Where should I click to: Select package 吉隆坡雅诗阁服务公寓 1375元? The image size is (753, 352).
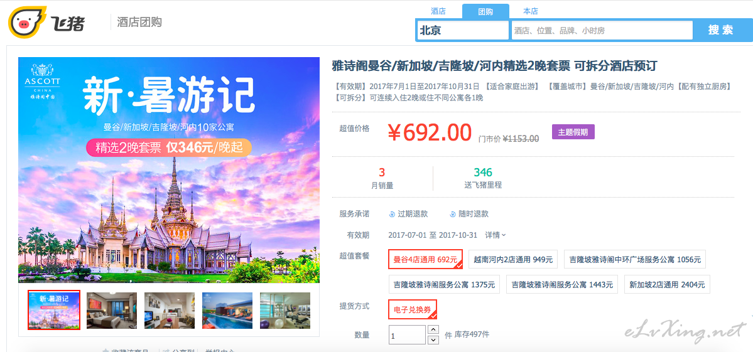[444, 284]
